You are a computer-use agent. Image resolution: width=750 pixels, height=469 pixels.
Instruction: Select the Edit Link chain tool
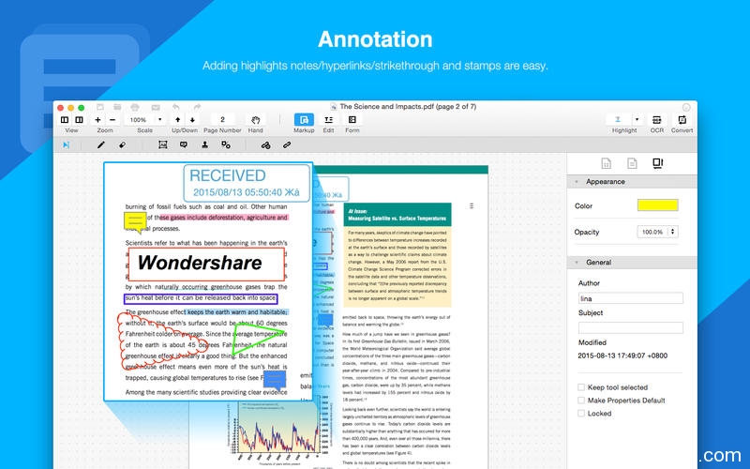[287, 144]
